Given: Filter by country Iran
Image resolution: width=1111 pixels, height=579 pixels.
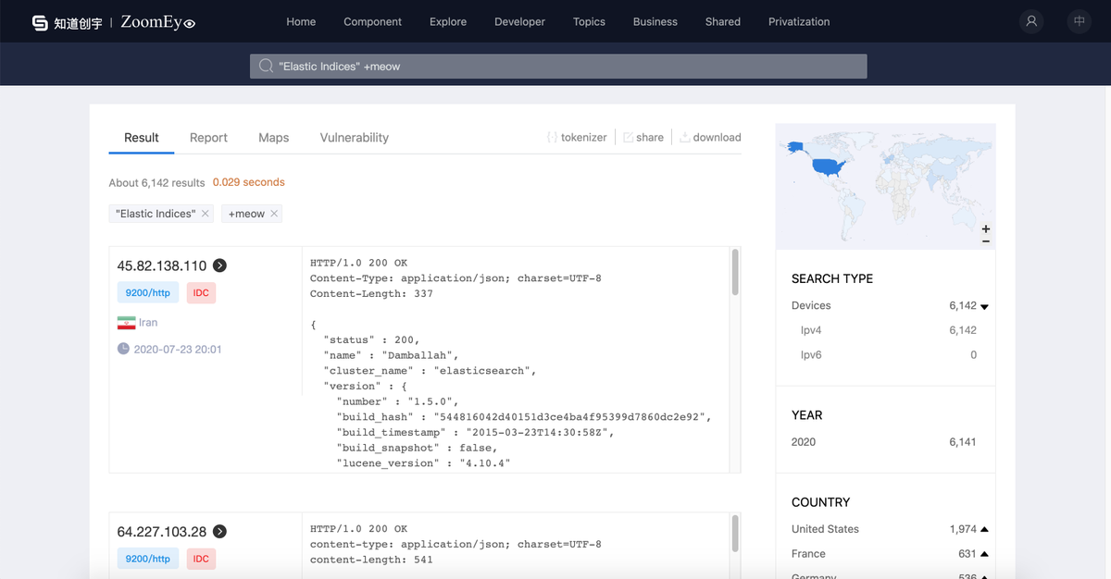Looking at the screenshot, I should pyautogui.click(x=148, y=323).
